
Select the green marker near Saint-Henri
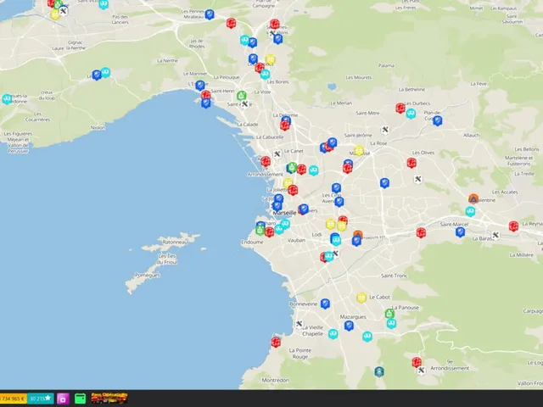tap(241, 95)
